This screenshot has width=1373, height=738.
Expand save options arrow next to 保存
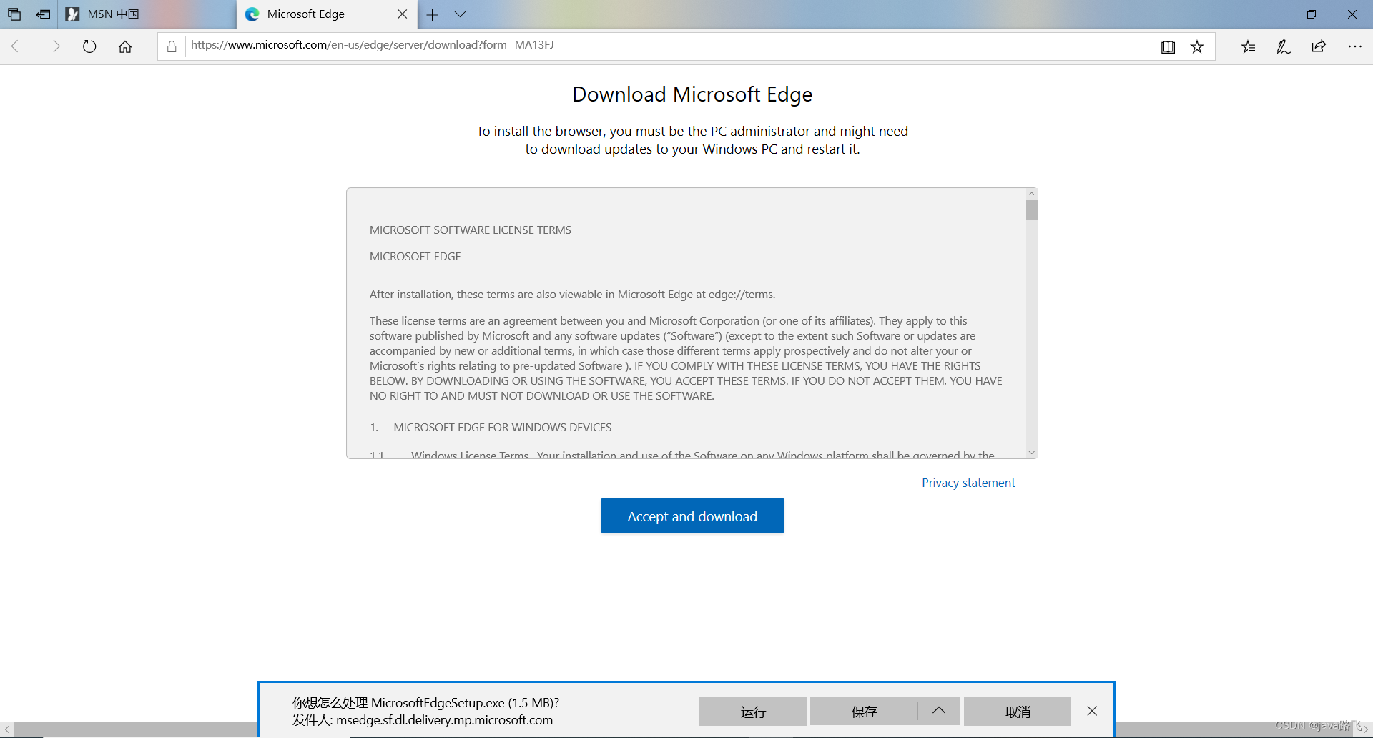[x=939, y=712]
